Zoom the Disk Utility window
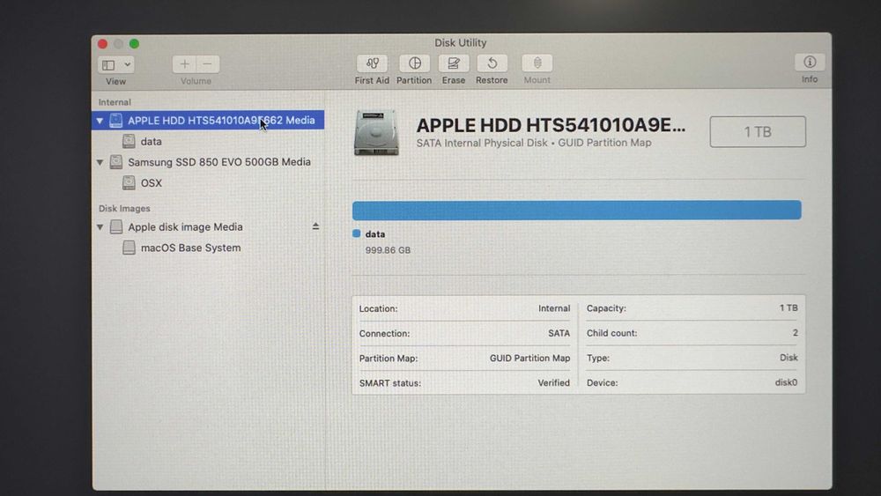Image resolution: width=881 pixels, height=496 pixels. 134,44
